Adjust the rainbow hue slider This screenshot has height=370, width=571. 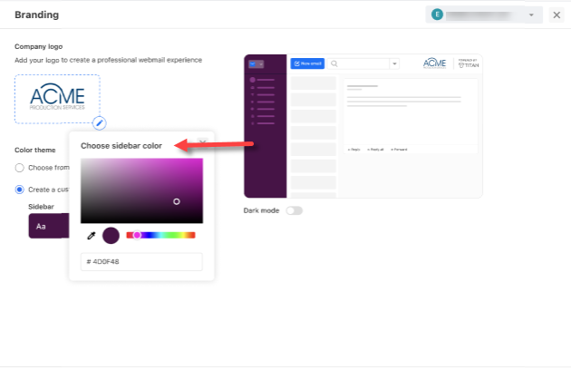tap(160, 235)
